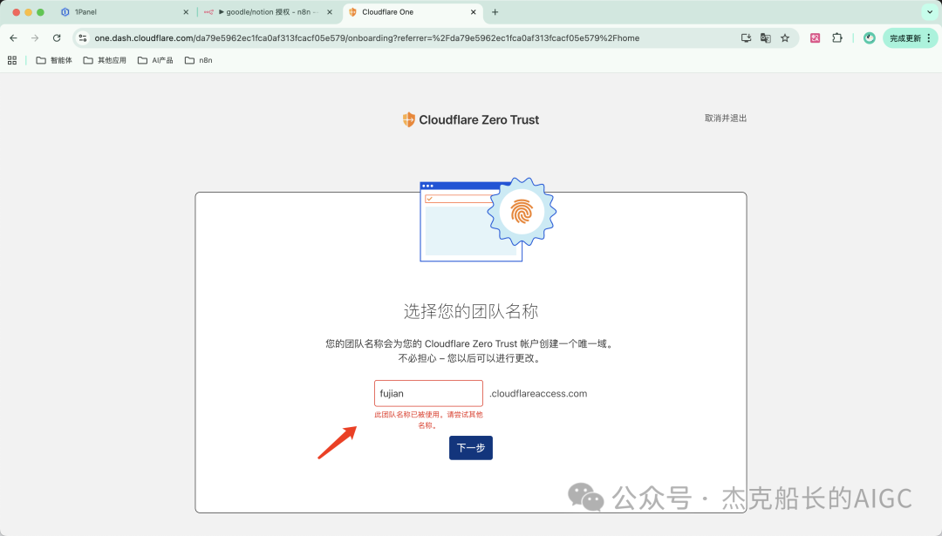Click the 取消并退出 link

[726, 119]
